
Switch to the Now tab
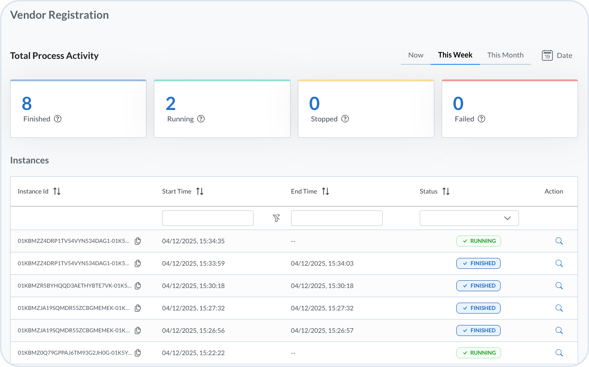[x=416, y=55]
